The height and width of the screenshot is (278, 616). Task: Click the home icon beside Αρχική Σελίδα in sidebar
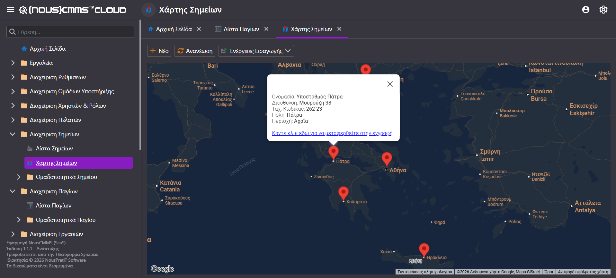point(24,49)
